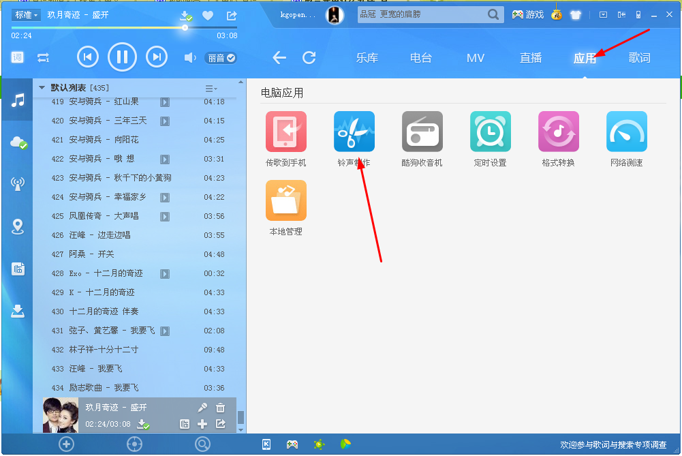Open the cloud music sidebar icon

(18, 142)
